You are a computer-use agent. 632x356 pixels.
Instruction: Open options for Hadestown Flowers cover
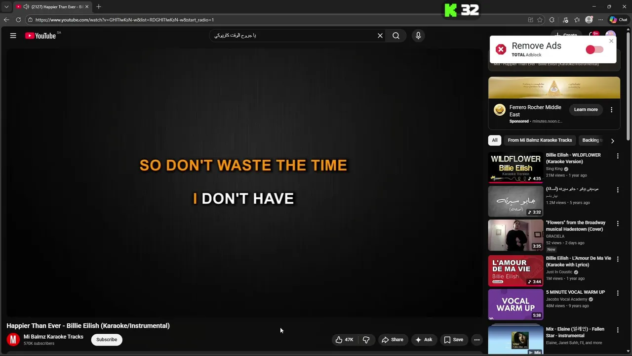(x=618, y=223)
